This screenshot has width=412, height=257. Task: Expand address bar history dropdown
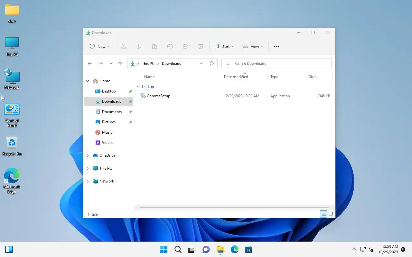[201, 63]
